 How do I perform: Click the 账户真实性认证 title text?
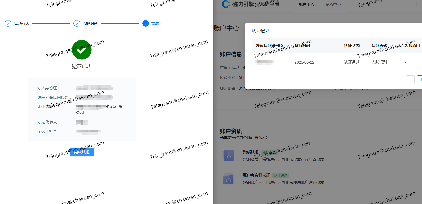click(x=257, y=175)
